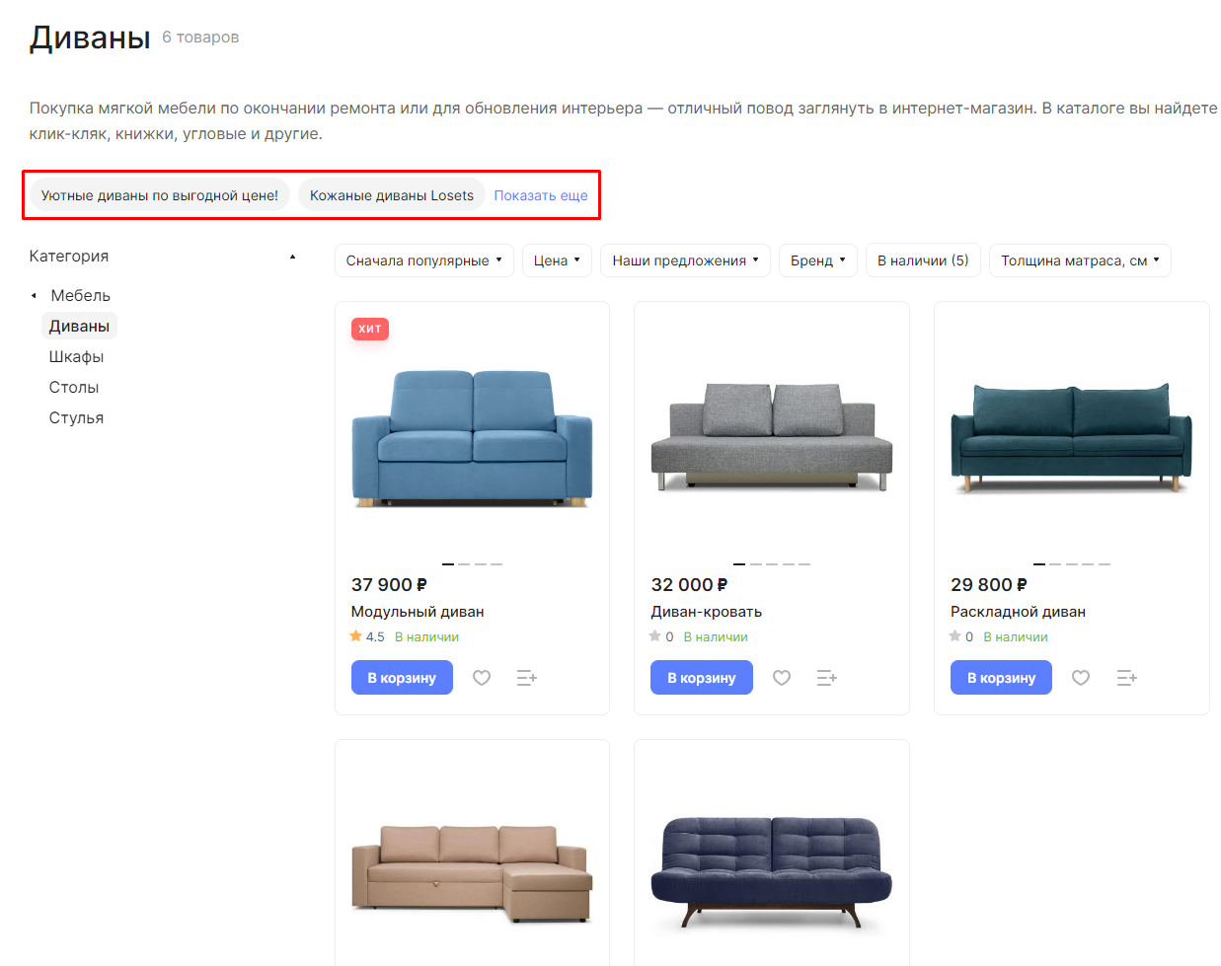The width and height of the screenshot is (1221, 966).
Task: Open the Бренд filter dropdown
Action: tap(818, 260)
